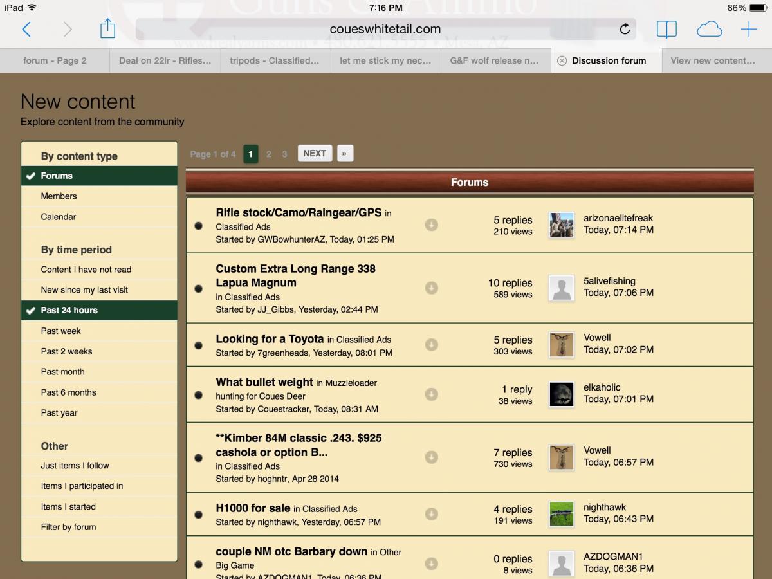Switch to 'G&F wolf release' tab

pos(496,60)
